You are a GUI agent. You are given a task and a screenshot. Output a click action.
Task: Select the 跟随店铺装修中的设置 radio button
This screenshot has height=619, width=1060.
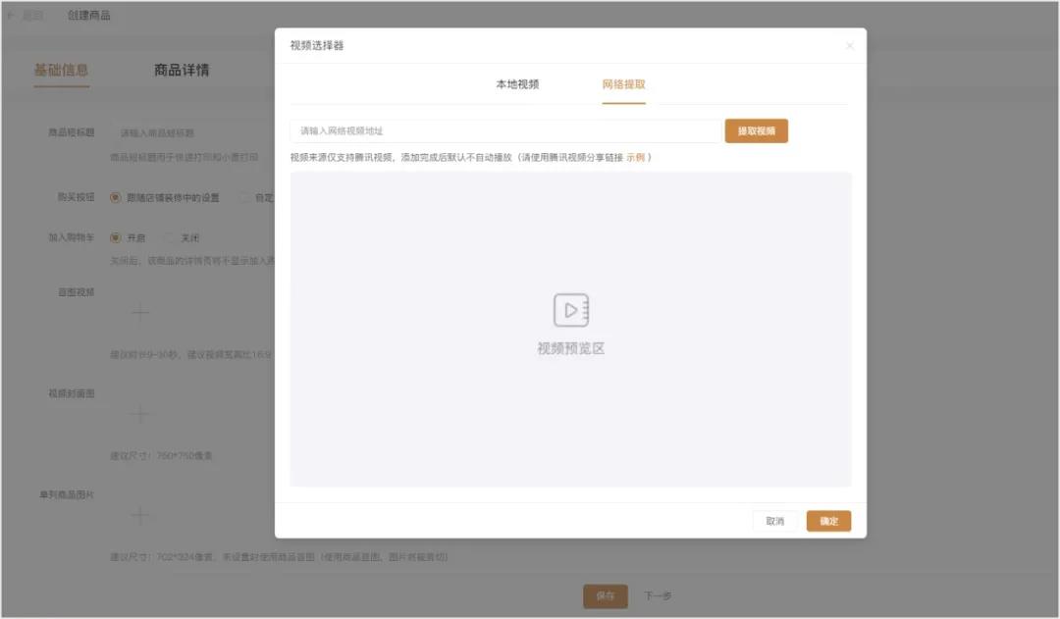coord(116,197)
